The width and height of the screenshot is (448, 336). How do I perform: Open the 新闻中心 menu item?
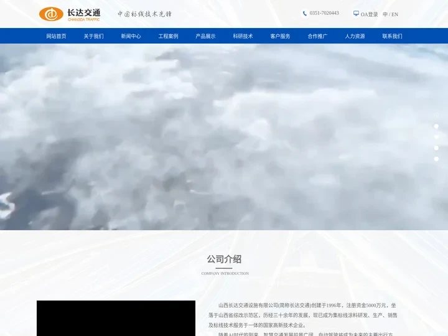click(x=131, y=36)
